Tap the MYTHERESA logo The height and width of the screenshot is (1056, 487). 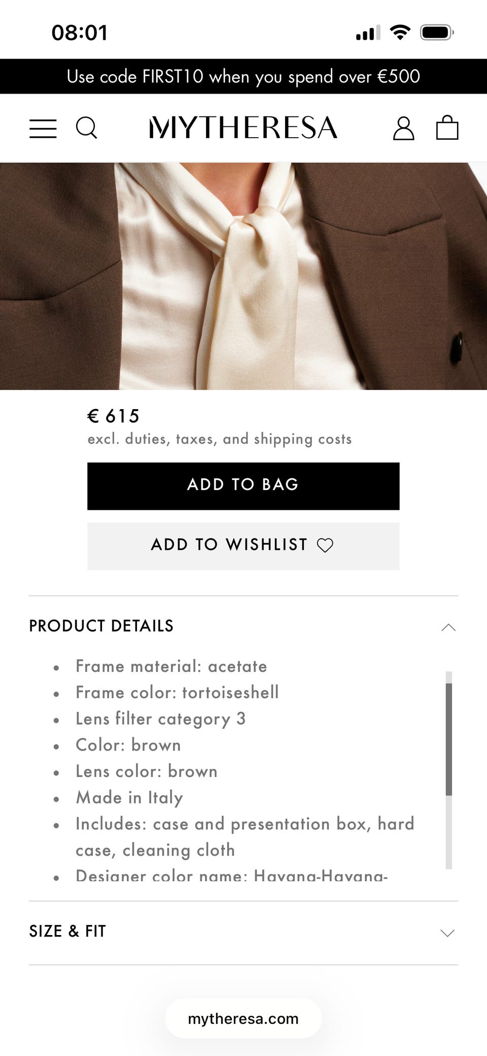pyautogui.click(x=243, y=128)
